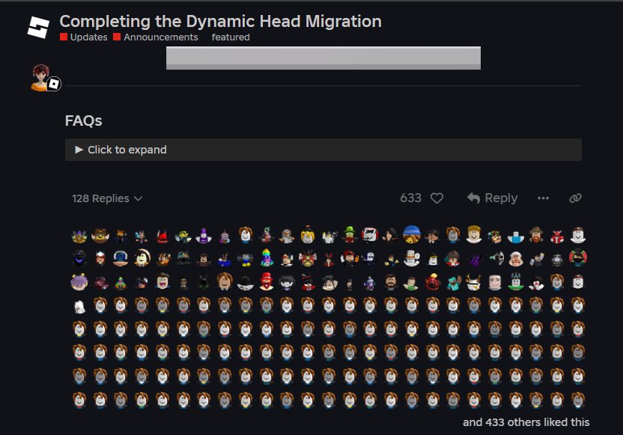Image resolution: width=623 pixels, height=435 pixels.
Task: Open pale avatar with black hair and red lips
Action: click(536, 283)
